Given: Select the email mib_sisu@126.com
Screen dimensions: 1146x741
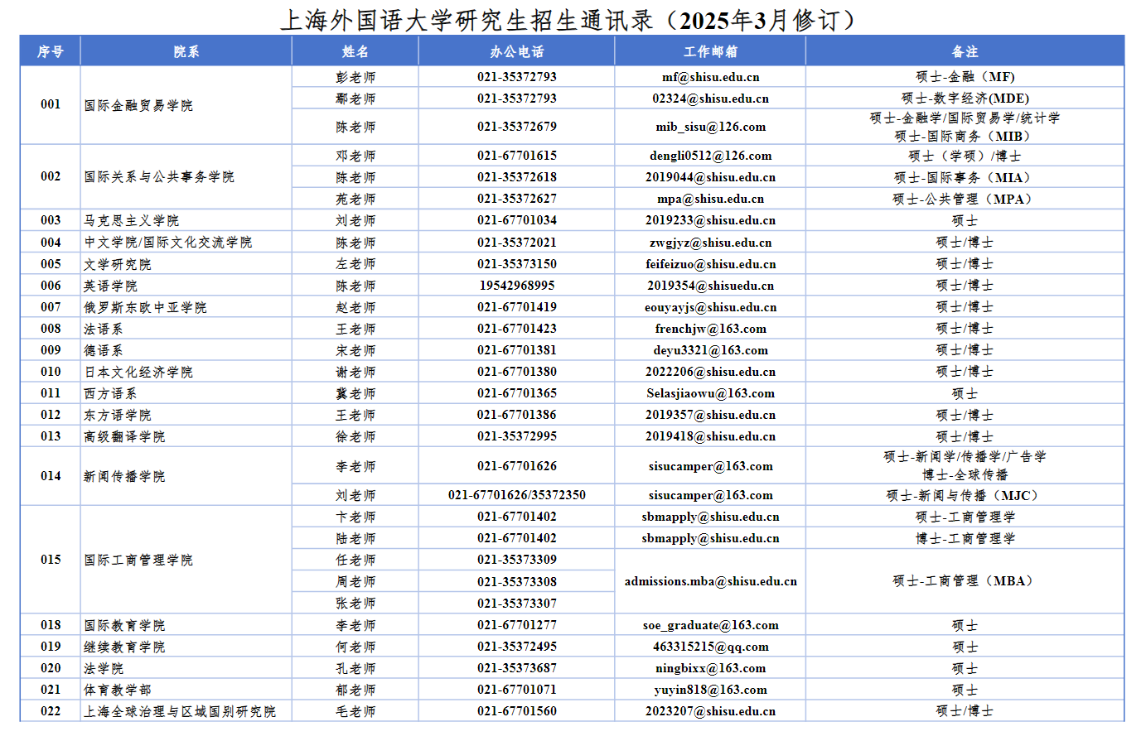Looking at the screenshot, I should click(710, 127).
